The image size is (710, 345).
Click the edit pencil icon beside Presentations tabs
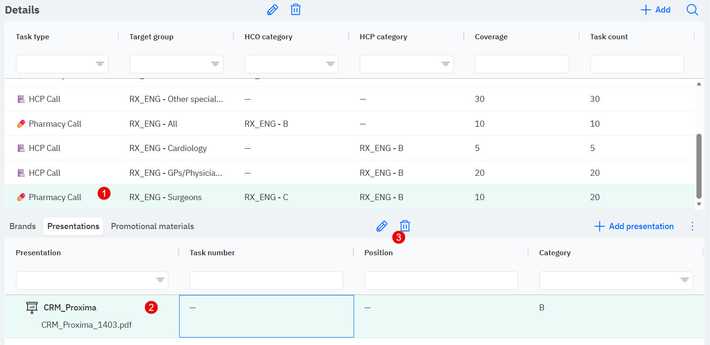pos(382,226)
